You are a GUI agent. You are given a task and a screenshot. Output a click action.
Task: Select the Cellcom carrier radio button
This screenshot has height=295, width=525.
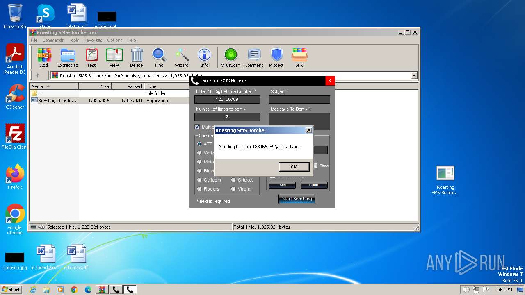click(x=199, y=180)
